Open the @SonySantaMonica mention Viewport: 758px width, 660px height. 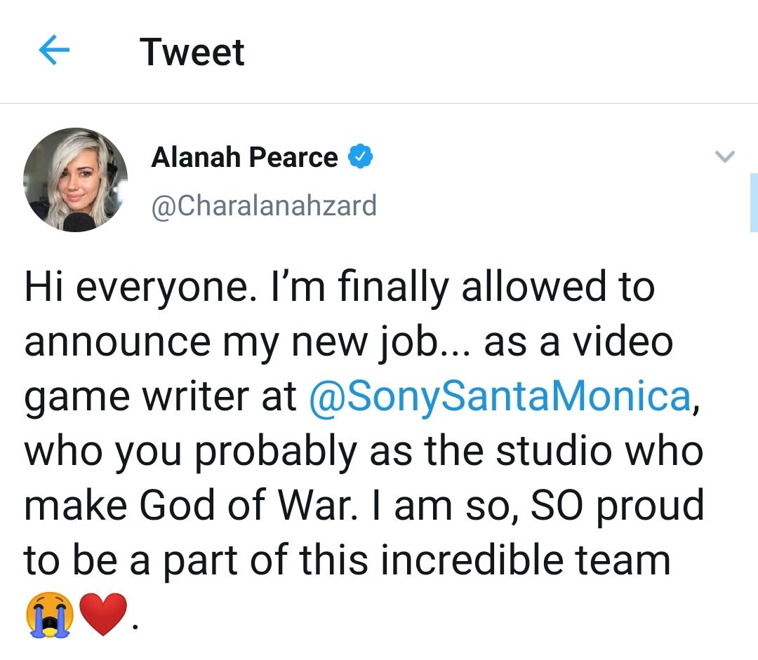coord(500,397)
